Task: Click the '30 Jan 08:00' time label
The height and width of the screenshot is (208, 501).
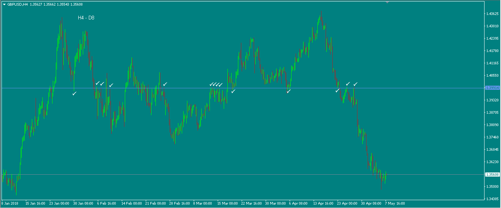Action: coord(84,204)
